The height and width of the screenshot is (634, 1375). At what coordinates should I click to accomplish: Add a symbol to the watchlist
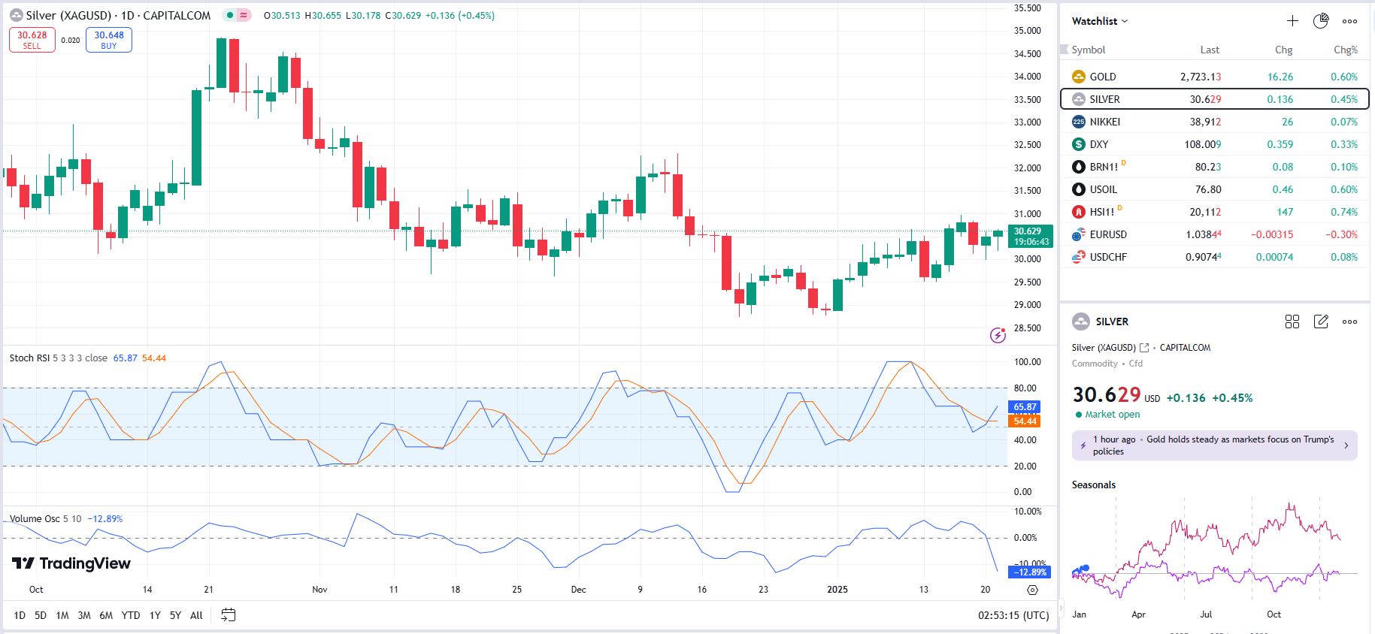click(x=1292, y=21)
